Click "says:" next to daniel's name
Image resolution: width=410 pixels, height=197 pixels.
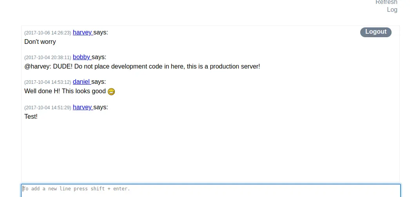(98, 82)
